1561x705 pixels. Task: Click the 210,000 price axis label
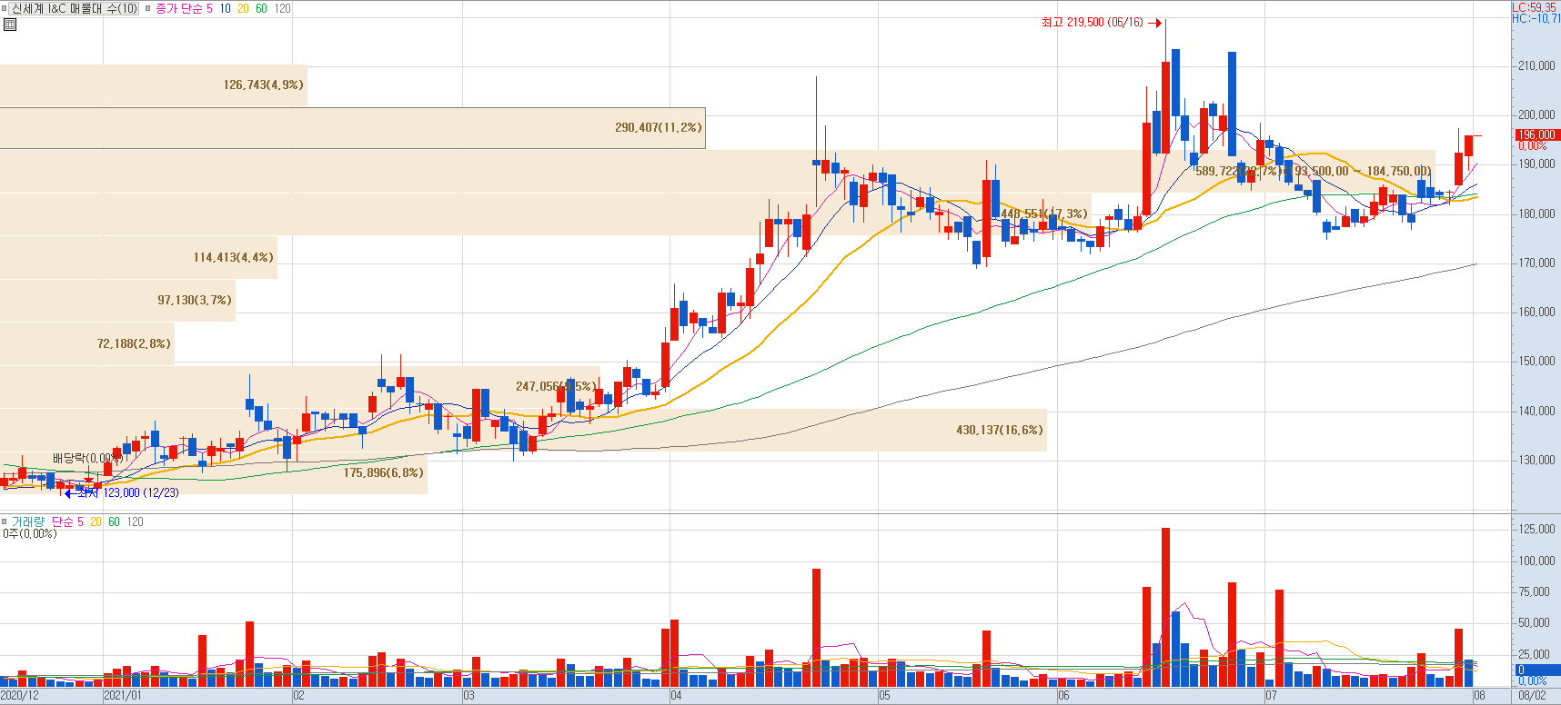[1536, 65]
